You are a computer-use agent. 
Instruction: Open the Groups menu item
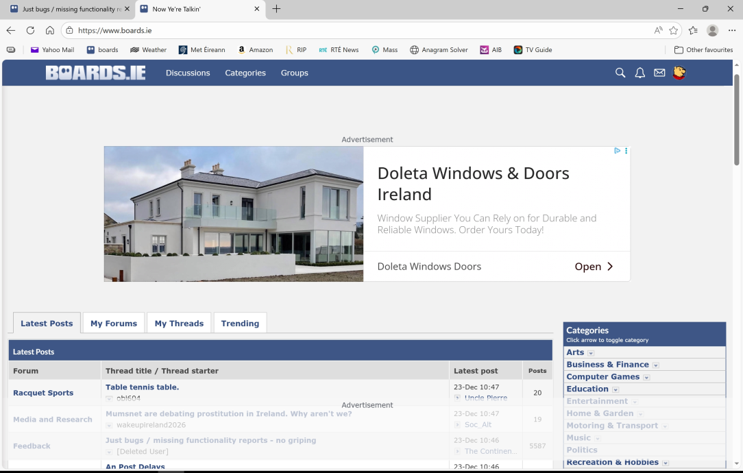coord(294,73)
